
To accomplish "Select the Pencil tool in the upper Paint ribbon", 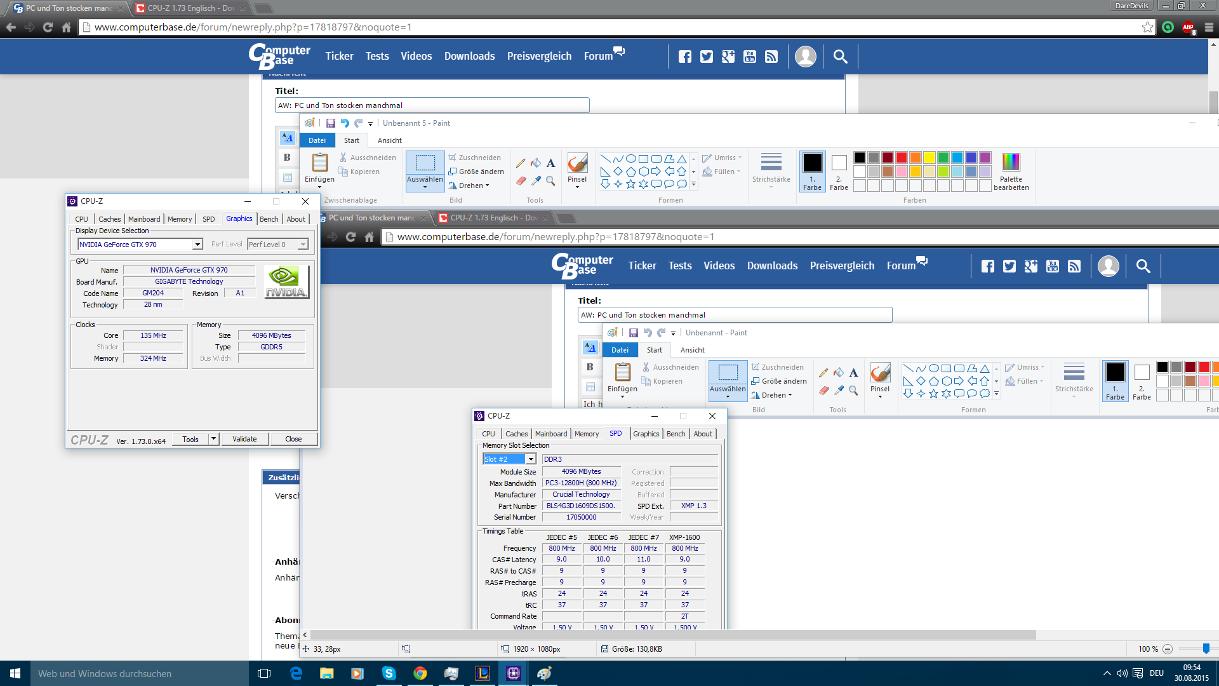I will click(521, 163).
